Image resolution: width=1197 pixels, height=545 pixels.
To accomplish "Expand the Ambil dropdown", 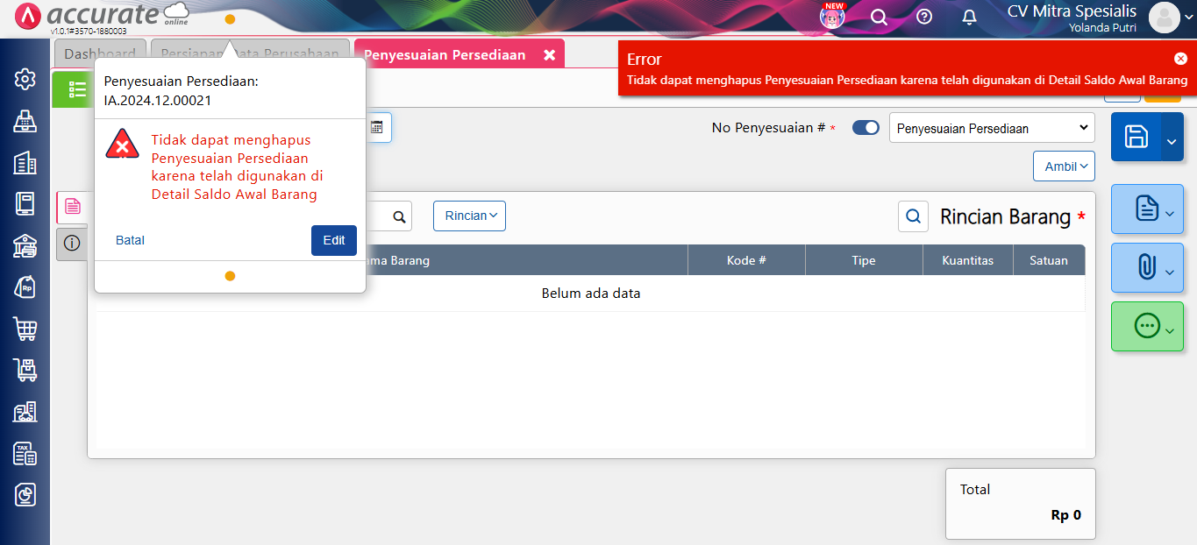I will [1064, 166].
